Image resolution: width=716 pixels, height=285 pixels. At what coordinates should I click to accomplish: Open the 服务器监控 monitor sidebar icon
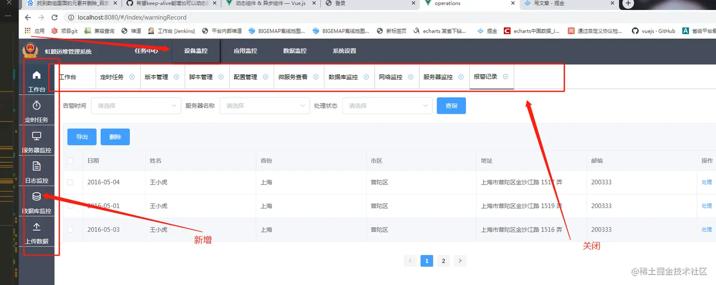pos(36,136)
